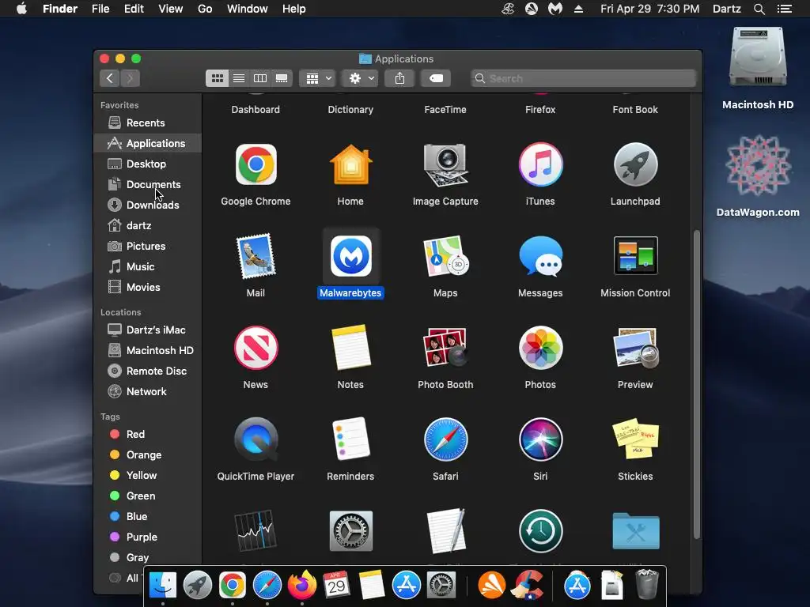Select the iTunes app icon

(x=540, y=165)
